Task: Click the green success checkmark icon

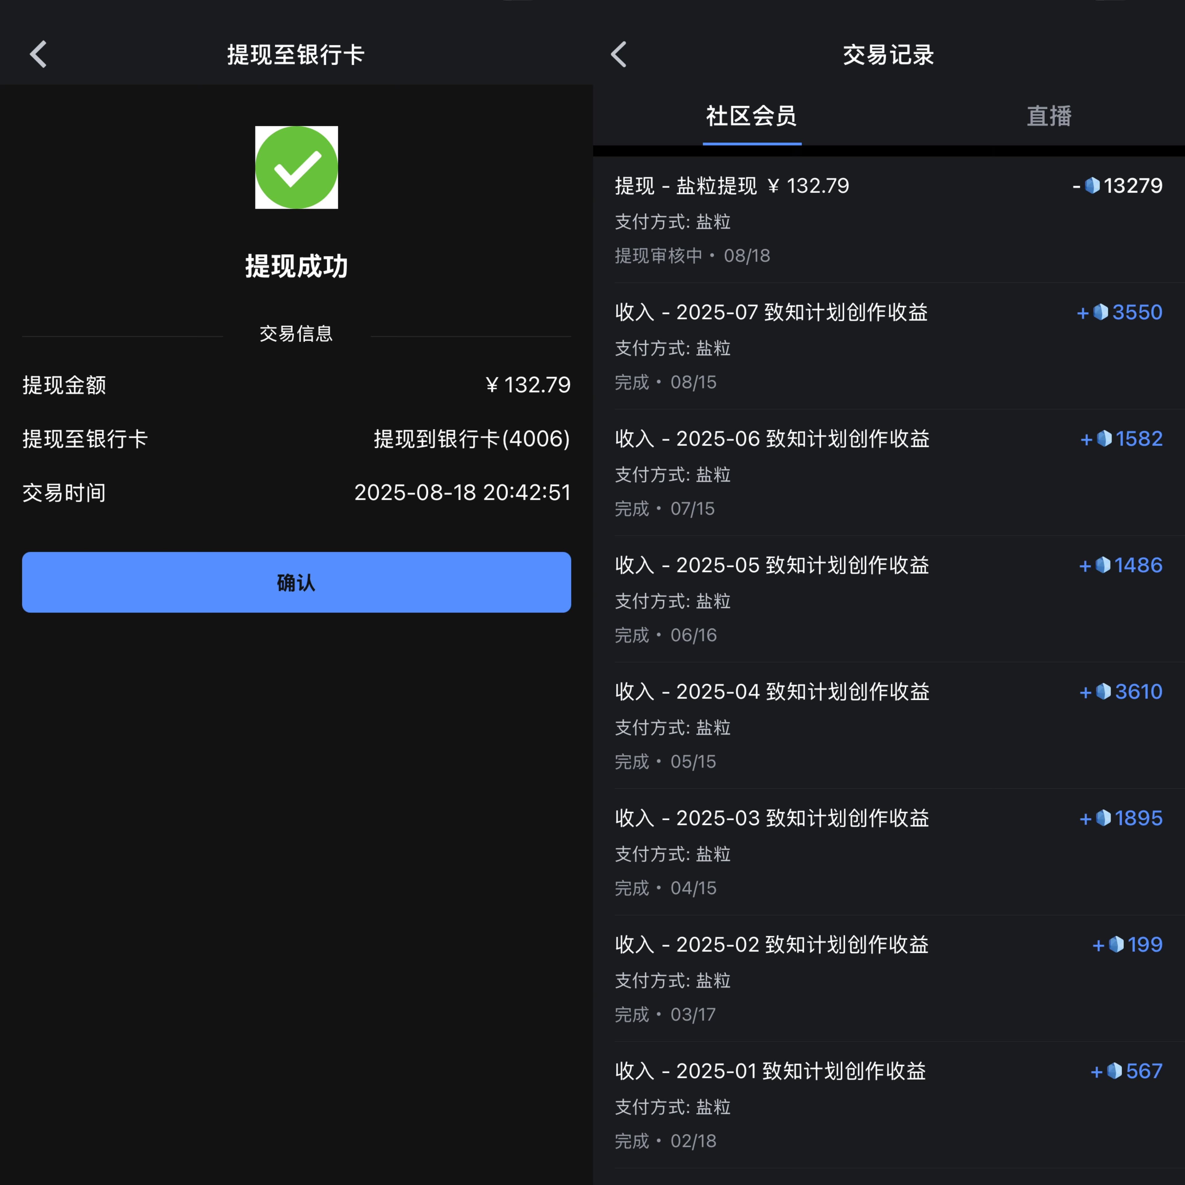Action: click(296, 168)
